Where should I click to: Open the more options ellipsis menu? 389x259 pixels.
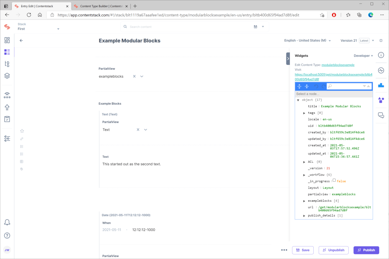(x=284, y=250)
